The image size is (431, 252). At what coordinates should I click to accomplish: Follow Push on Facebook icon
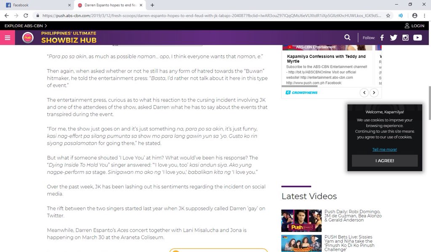[x=382, y=37]
